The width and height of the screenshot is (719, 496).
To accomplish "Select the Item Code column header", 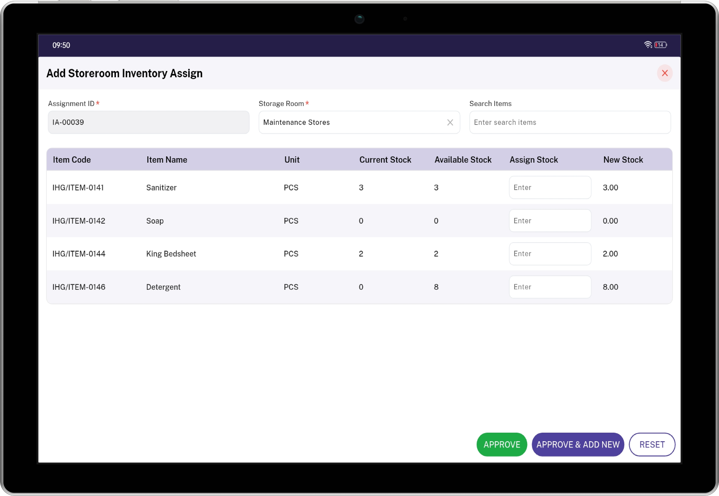I will click(72, 160).
